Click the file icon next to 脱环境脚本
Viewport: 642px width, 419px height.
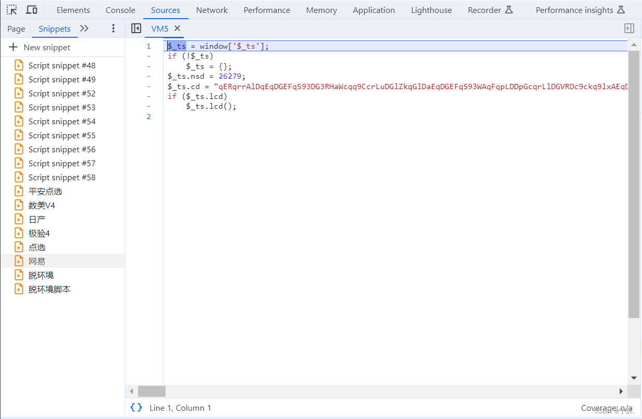click(19, 289)
